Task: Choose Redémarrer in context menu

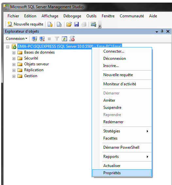Action: 122,122
